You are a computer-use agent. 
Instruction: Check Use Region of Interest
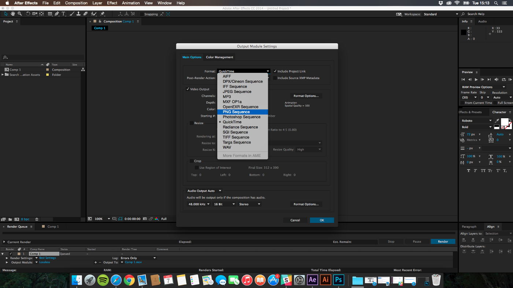click(196, 168)
